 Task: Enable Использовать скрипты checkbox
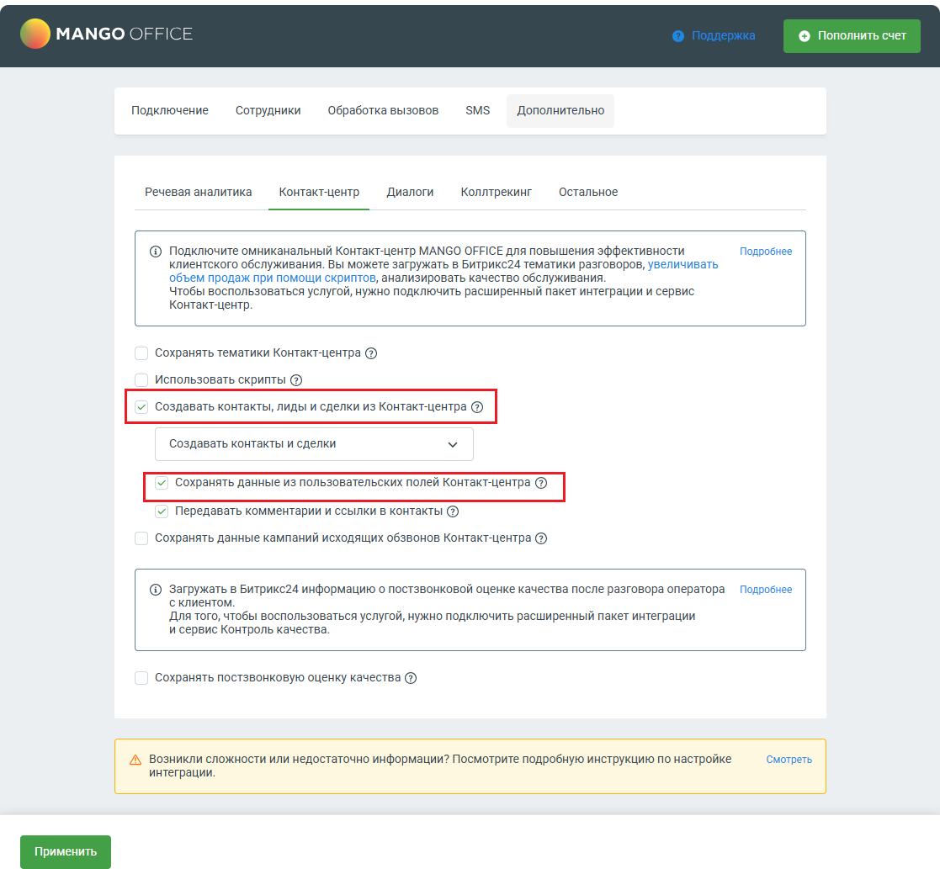[141, 380]
